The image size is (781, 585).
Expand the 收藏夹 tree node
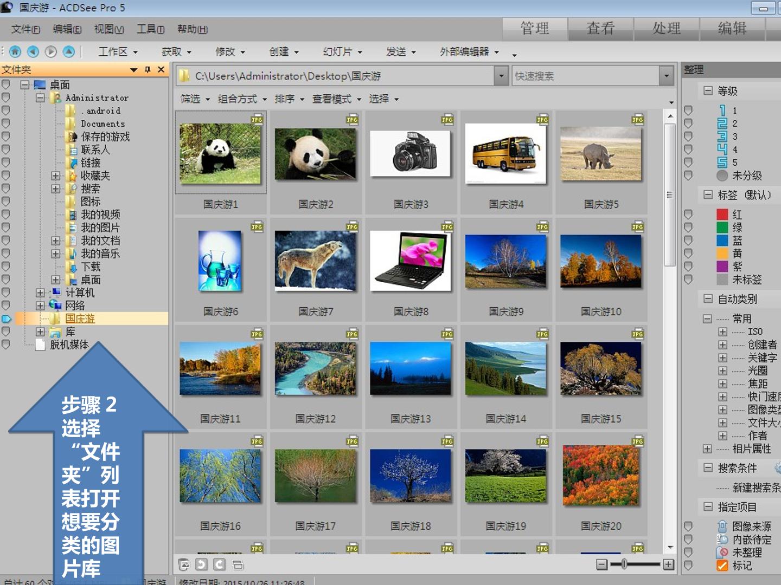[56, 175]
